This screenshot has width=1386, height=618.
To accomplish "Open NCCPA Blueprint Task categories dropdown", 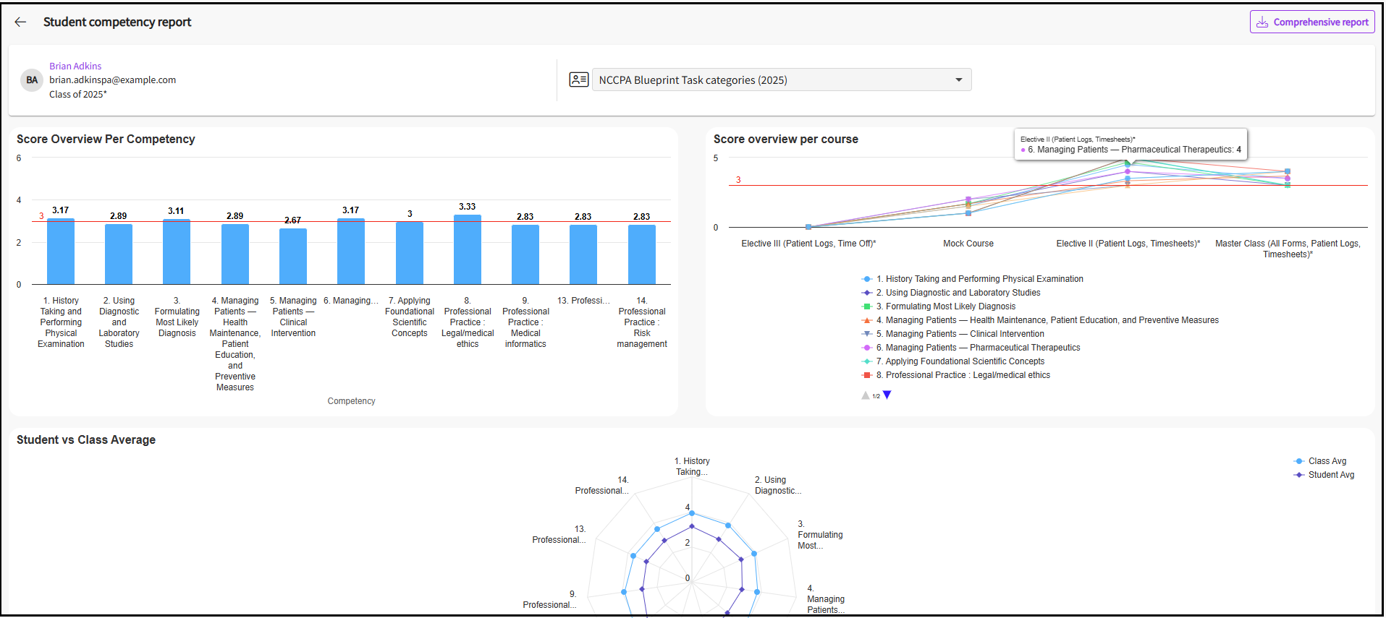I will coord(780,80).
